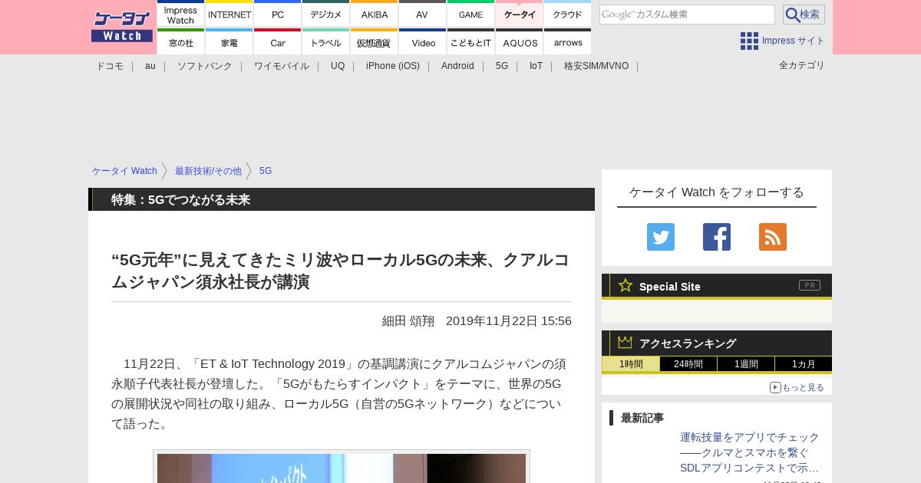The height and width of the screenshot is (483, 921).
Task: Open 特集：5Gでつながる未来 header
Action: coord(180,199)
